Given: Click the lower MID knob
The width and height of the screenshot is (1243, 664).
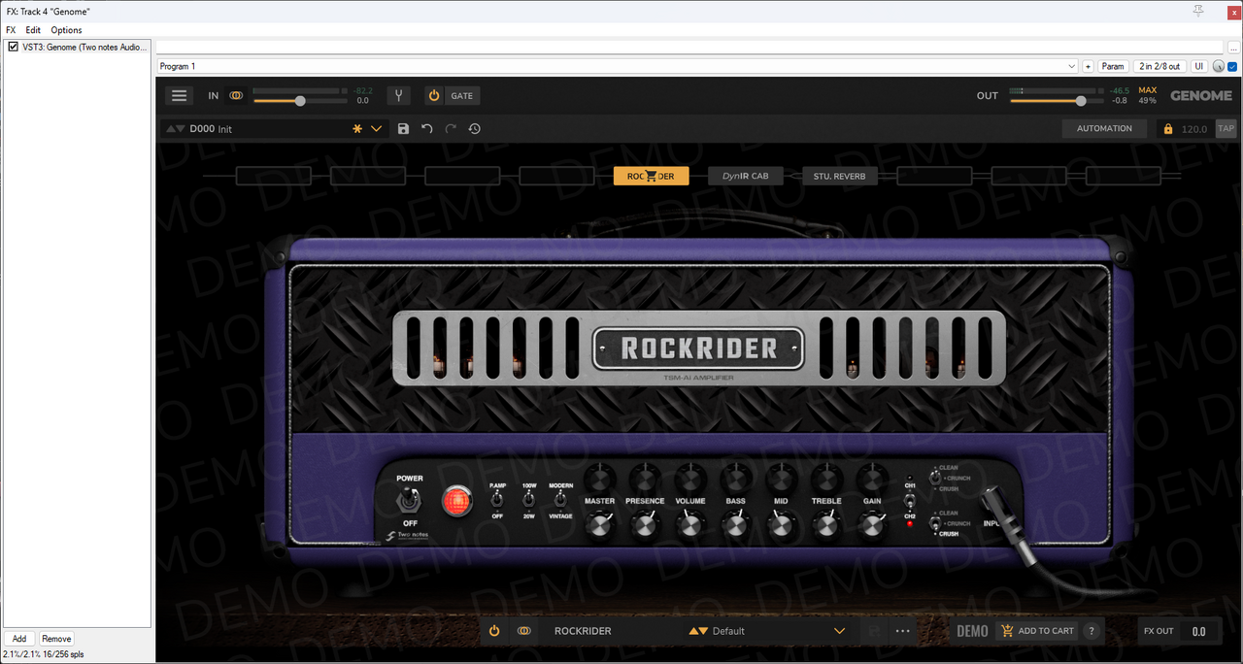Looking at the screenshot, I should click(781, 526).
